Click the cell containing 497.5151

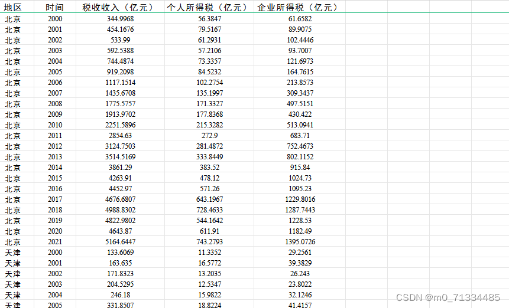pos(300,104)
